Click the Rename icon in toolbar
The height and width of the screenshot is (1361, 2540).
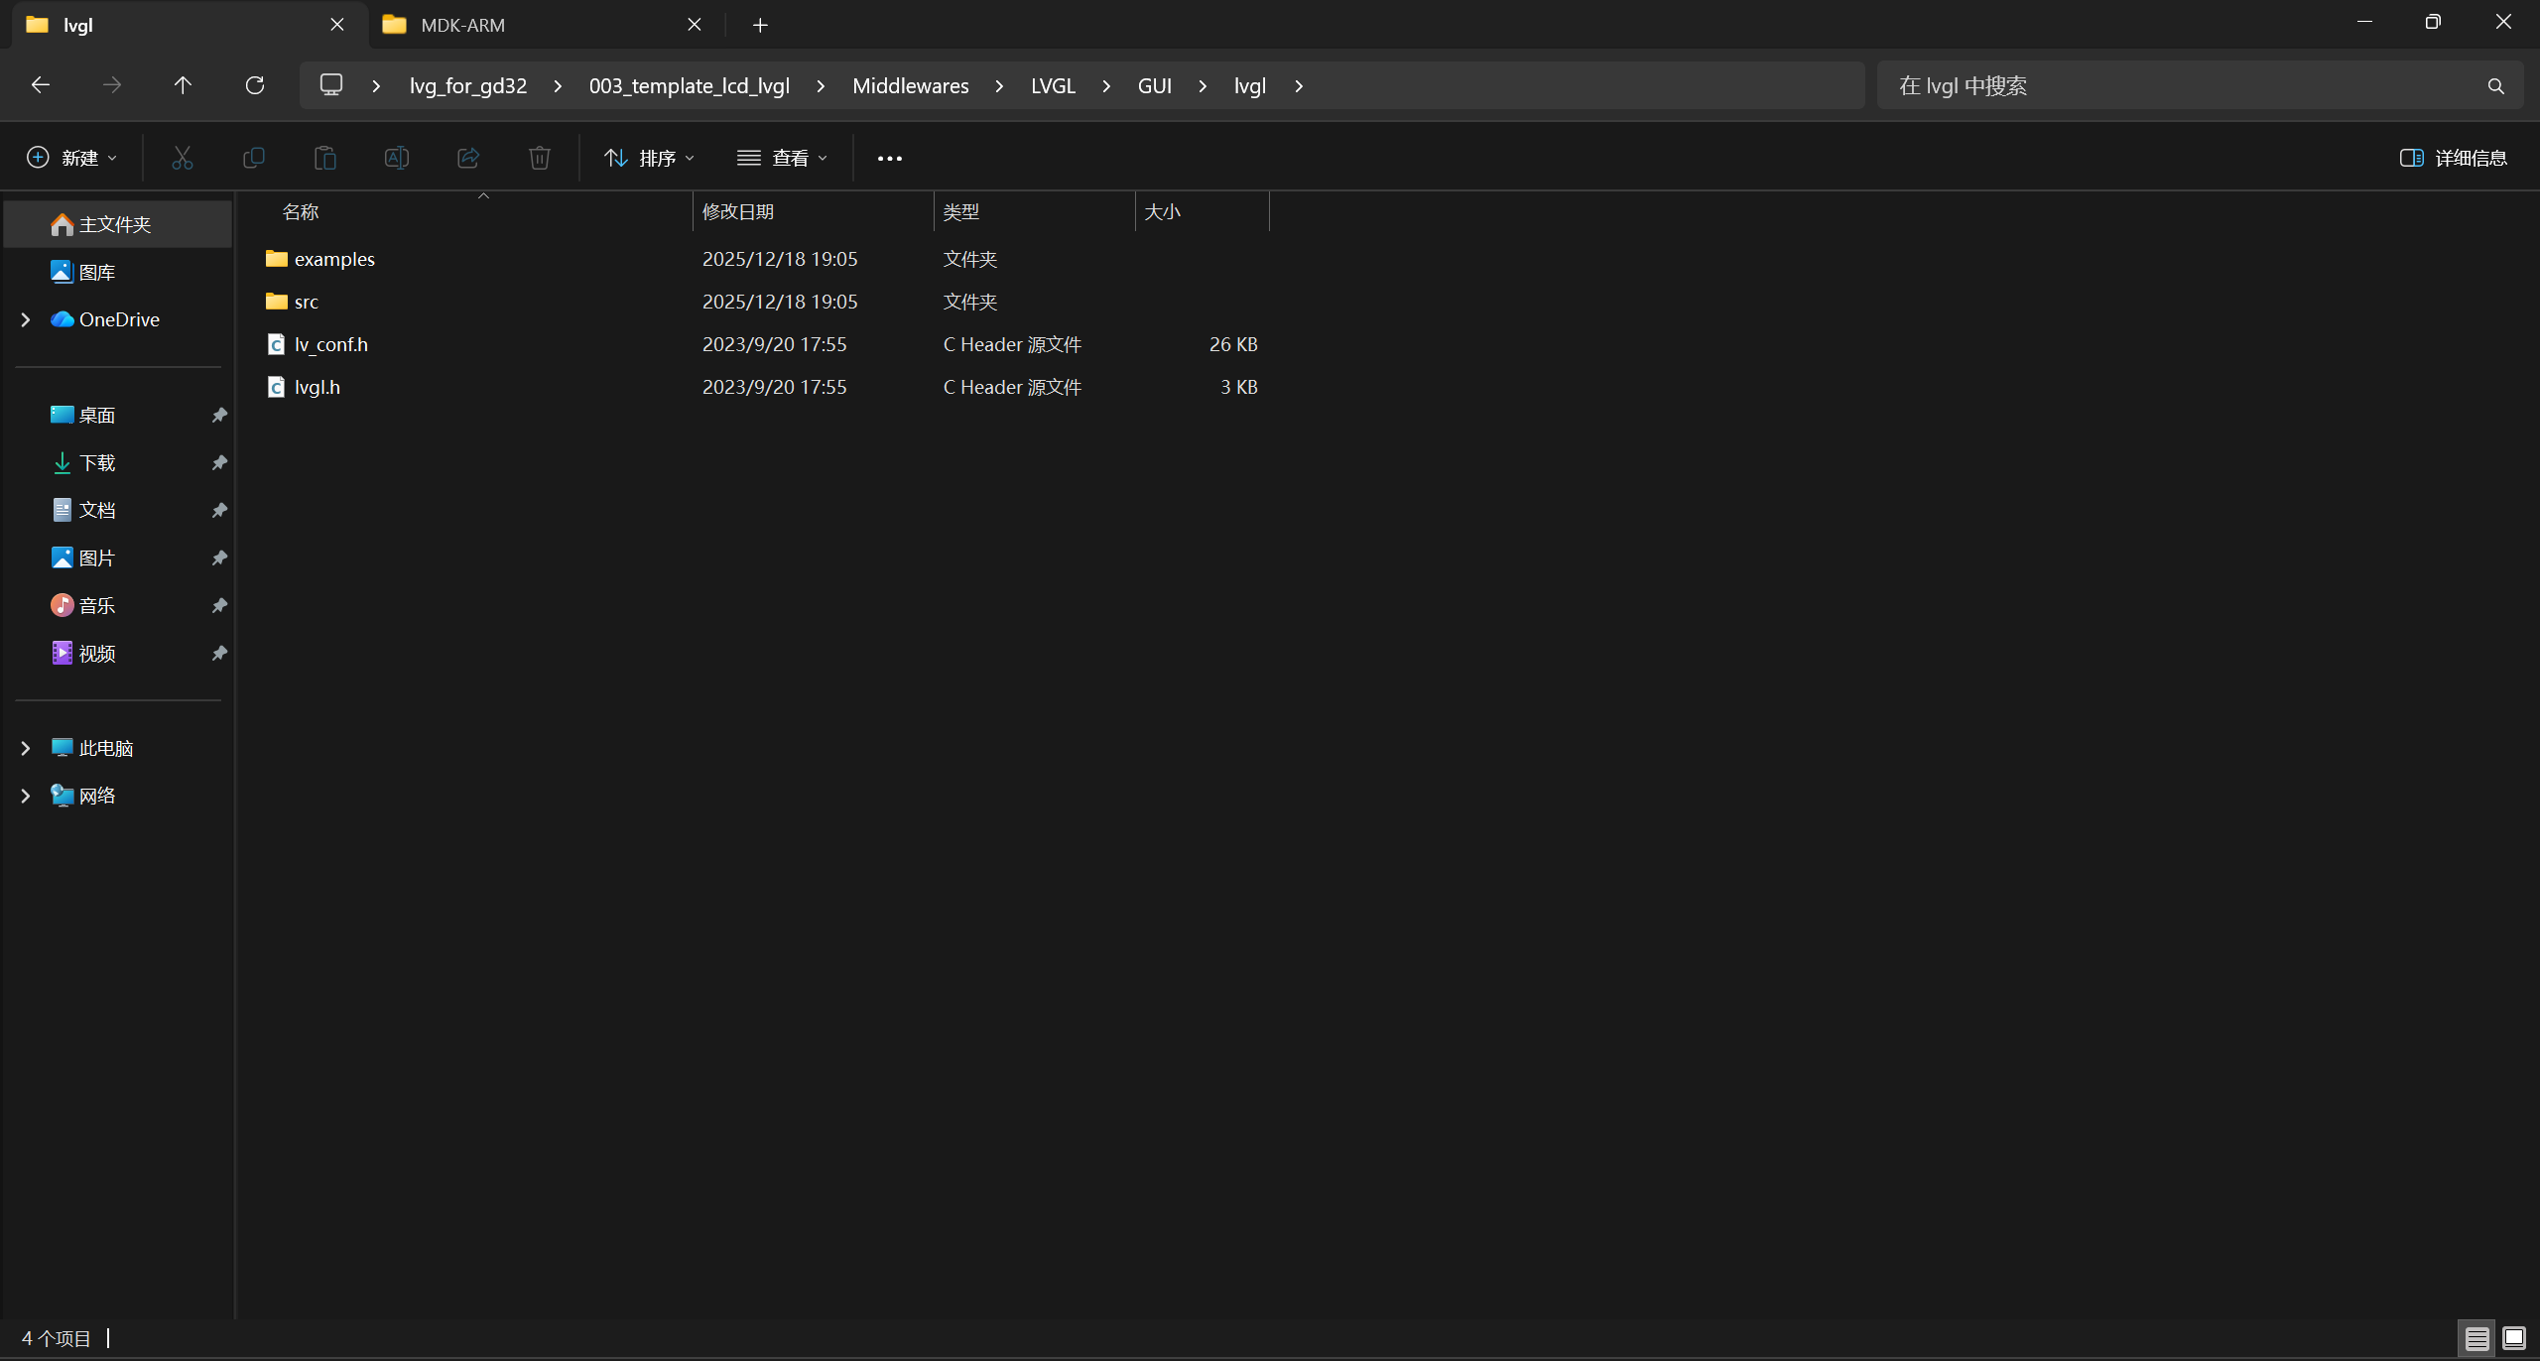(397, 158)
